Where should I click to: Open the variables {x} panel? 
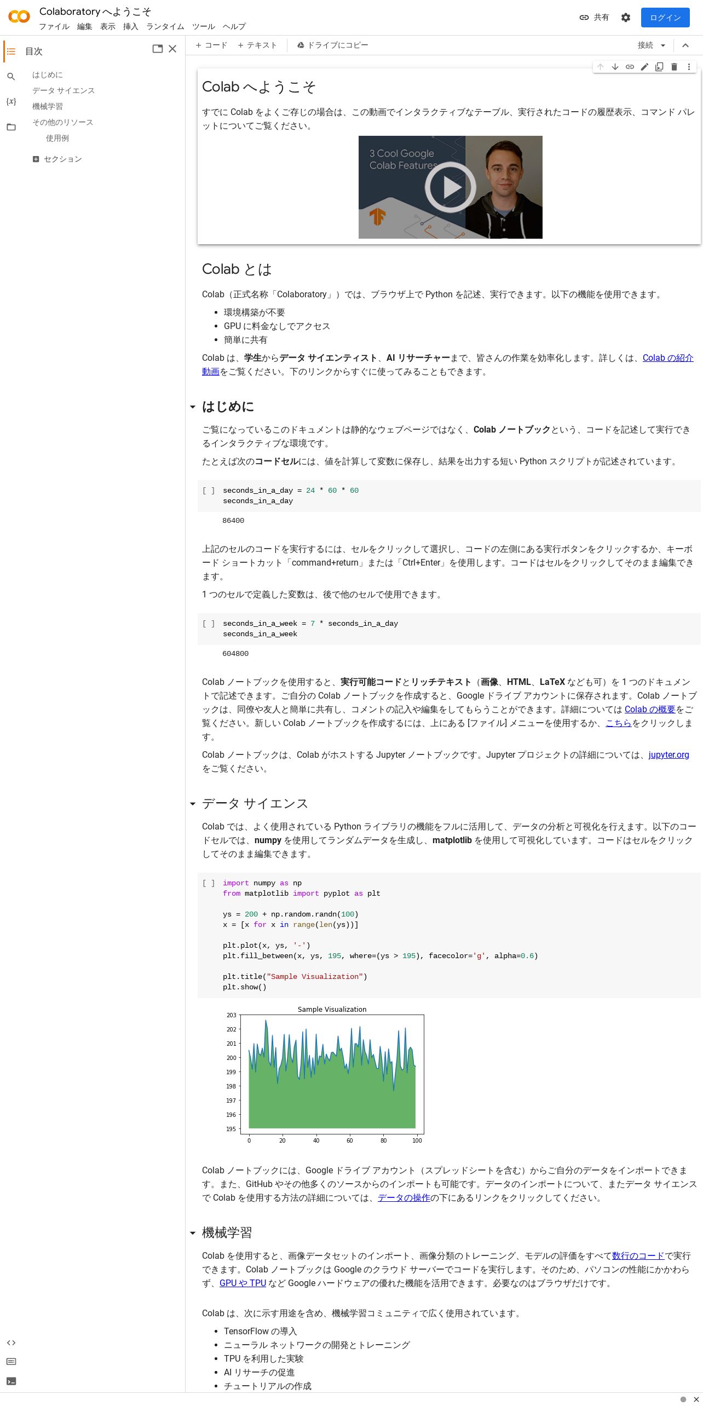point(11,102)
